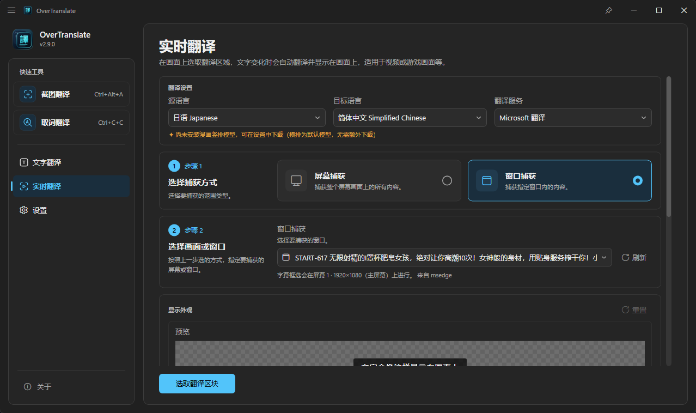Click the Ctrl+C+C shortcut text
The image size is (696, 413).
click(x=111, y=123)
